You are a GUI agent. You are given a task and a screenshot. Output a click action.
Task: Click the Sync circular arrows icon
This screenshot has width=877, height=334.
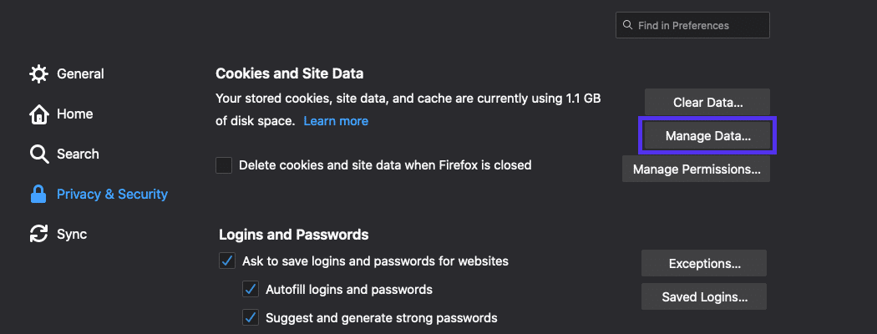(38, 235)
